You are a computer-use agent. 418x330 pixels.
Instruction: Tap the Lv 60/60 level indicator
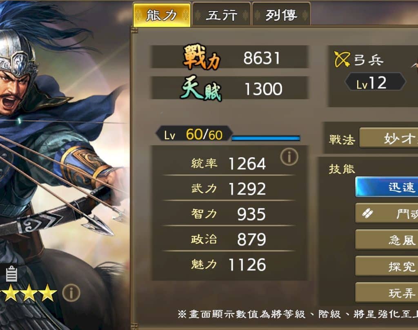click(194, 134)
